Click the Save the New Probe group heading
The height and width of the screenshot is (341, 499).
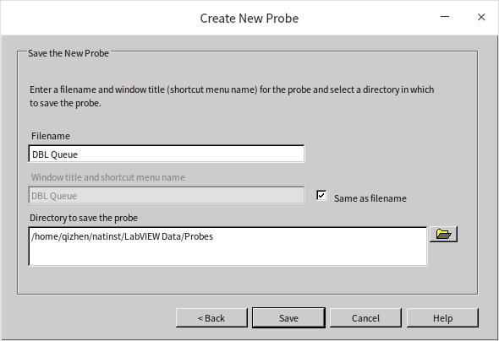tap(69, 53)
